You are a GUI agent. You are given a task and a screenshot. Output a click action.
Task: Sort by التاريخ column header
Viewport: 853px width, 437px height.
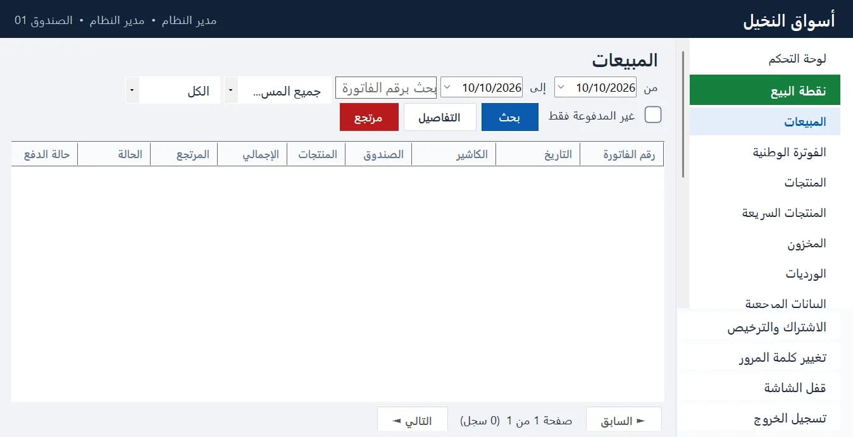click(538, 154)
